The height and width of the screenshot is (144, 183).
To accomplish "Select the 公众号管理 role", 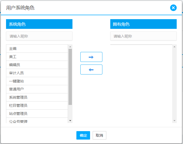I will tap(37, 121).
